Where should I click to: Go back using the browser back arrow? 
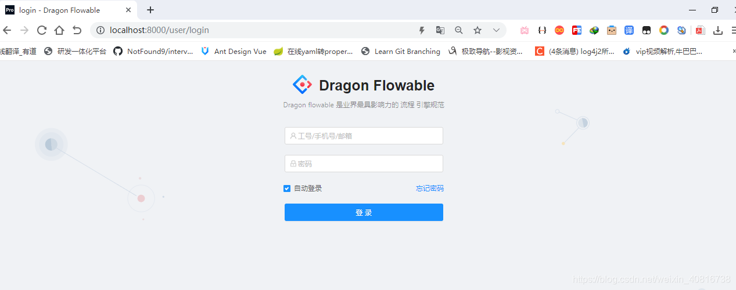click(6, 30)
